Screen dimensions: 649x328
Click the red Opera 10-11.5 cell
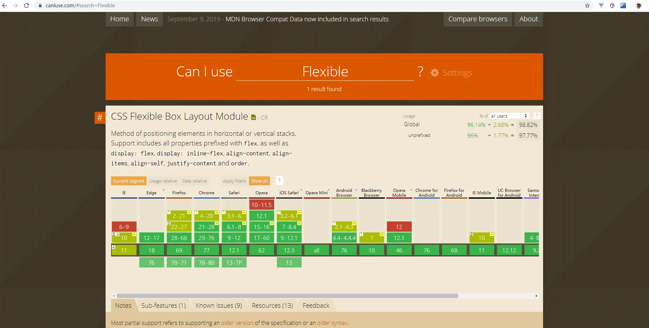tap(262, 205)
